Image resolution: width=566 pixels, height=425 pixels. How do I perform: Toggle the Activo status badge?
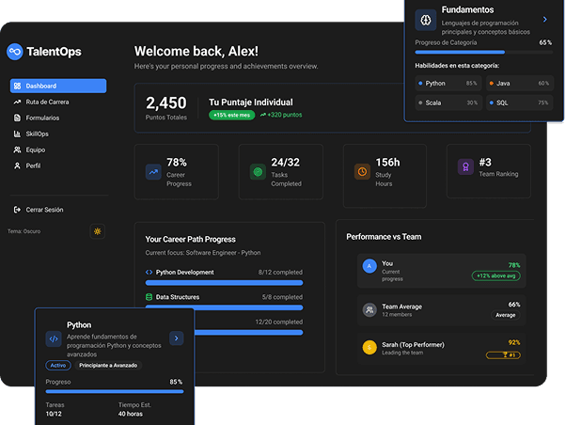58,366
